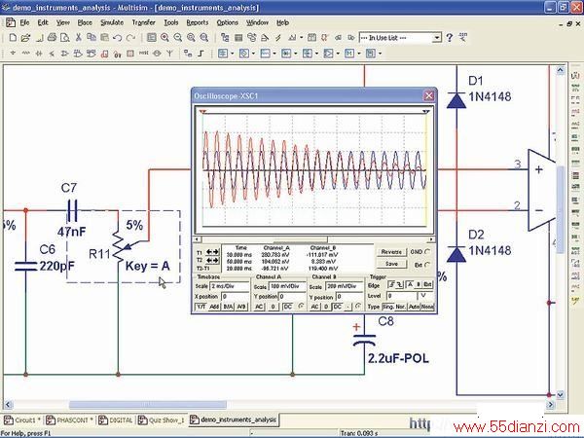
Task: Open the In Use List dropdown
Action: pos(436,38)
